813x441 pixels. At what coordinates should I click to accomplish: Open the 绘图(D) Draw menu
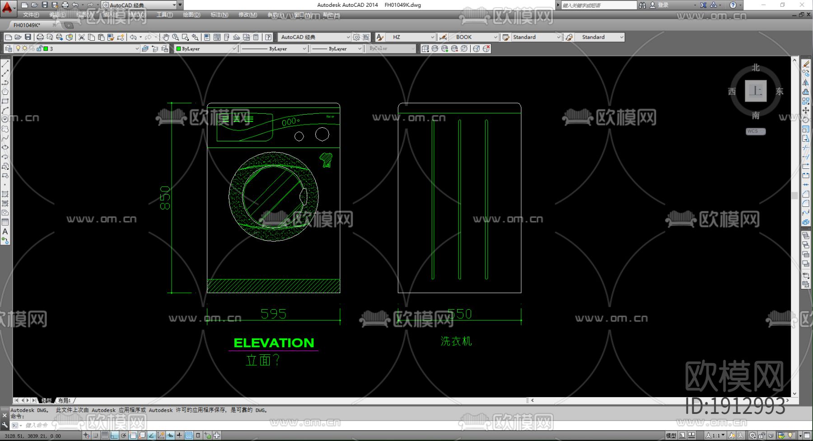[x=192, y=15]
